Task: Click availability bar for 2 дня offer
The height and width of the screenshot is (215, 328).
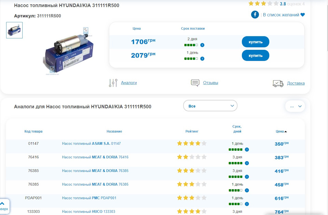Action: (x=191, y=45)
